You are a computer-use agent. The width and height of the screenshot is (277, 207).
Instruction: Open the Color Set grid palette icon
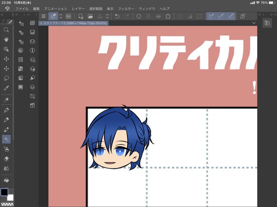click(21, 69)
